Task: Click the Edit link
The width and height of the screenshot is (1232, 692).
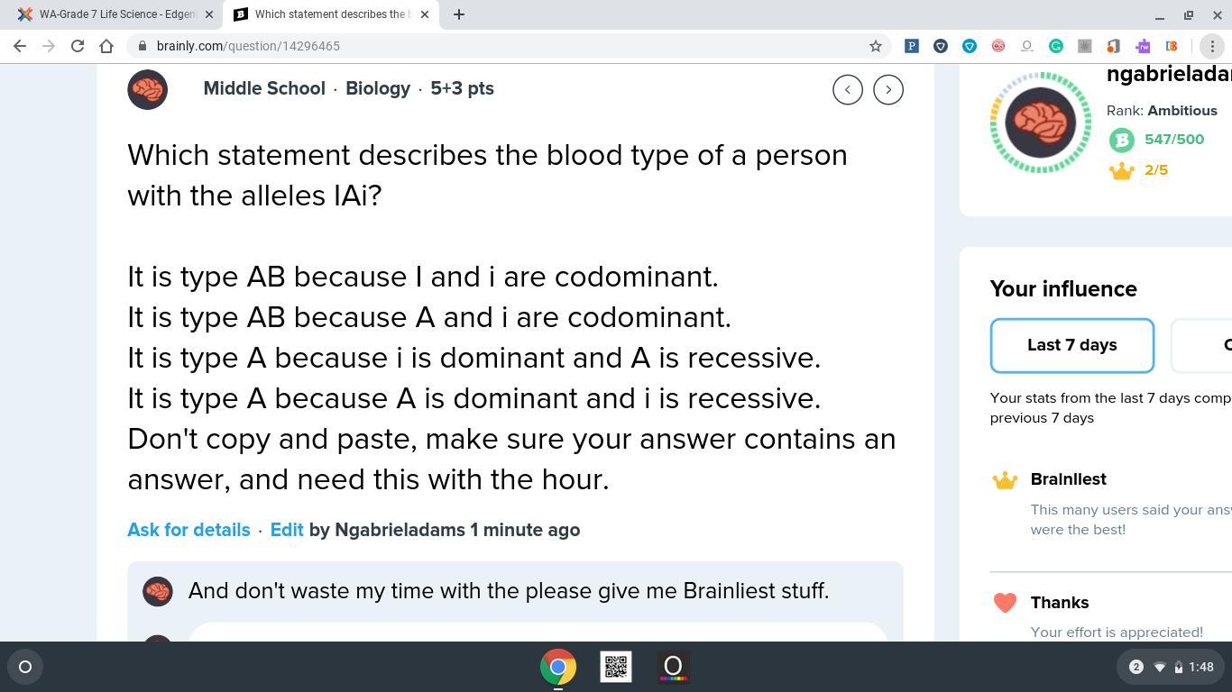Action: [287, 530]
